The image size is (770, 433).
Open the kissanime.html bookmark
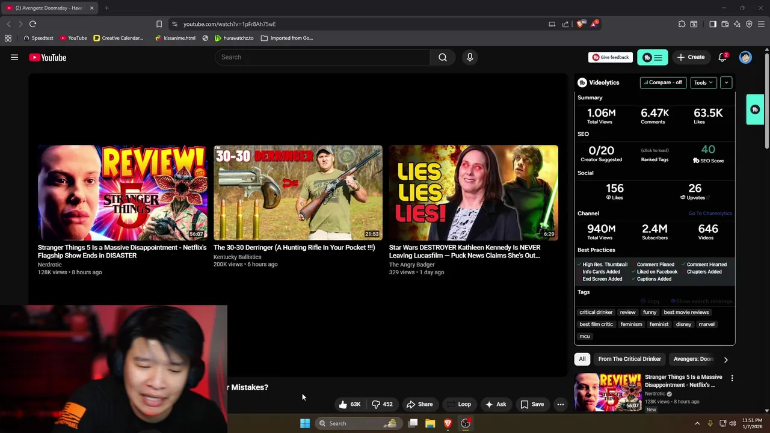[175, 38]
